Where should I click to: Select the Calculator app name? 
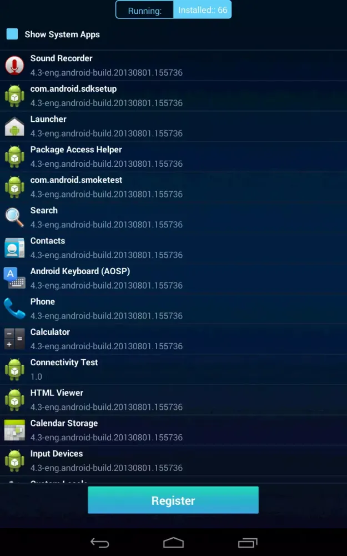click(50, 332)
